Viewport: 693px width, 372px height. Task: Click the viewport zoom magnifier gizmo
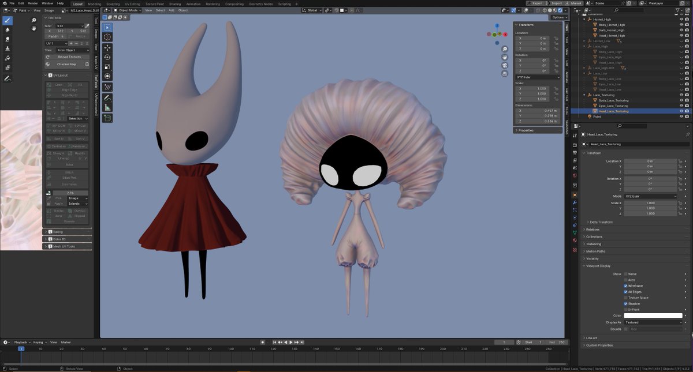(x=505, y=50)
